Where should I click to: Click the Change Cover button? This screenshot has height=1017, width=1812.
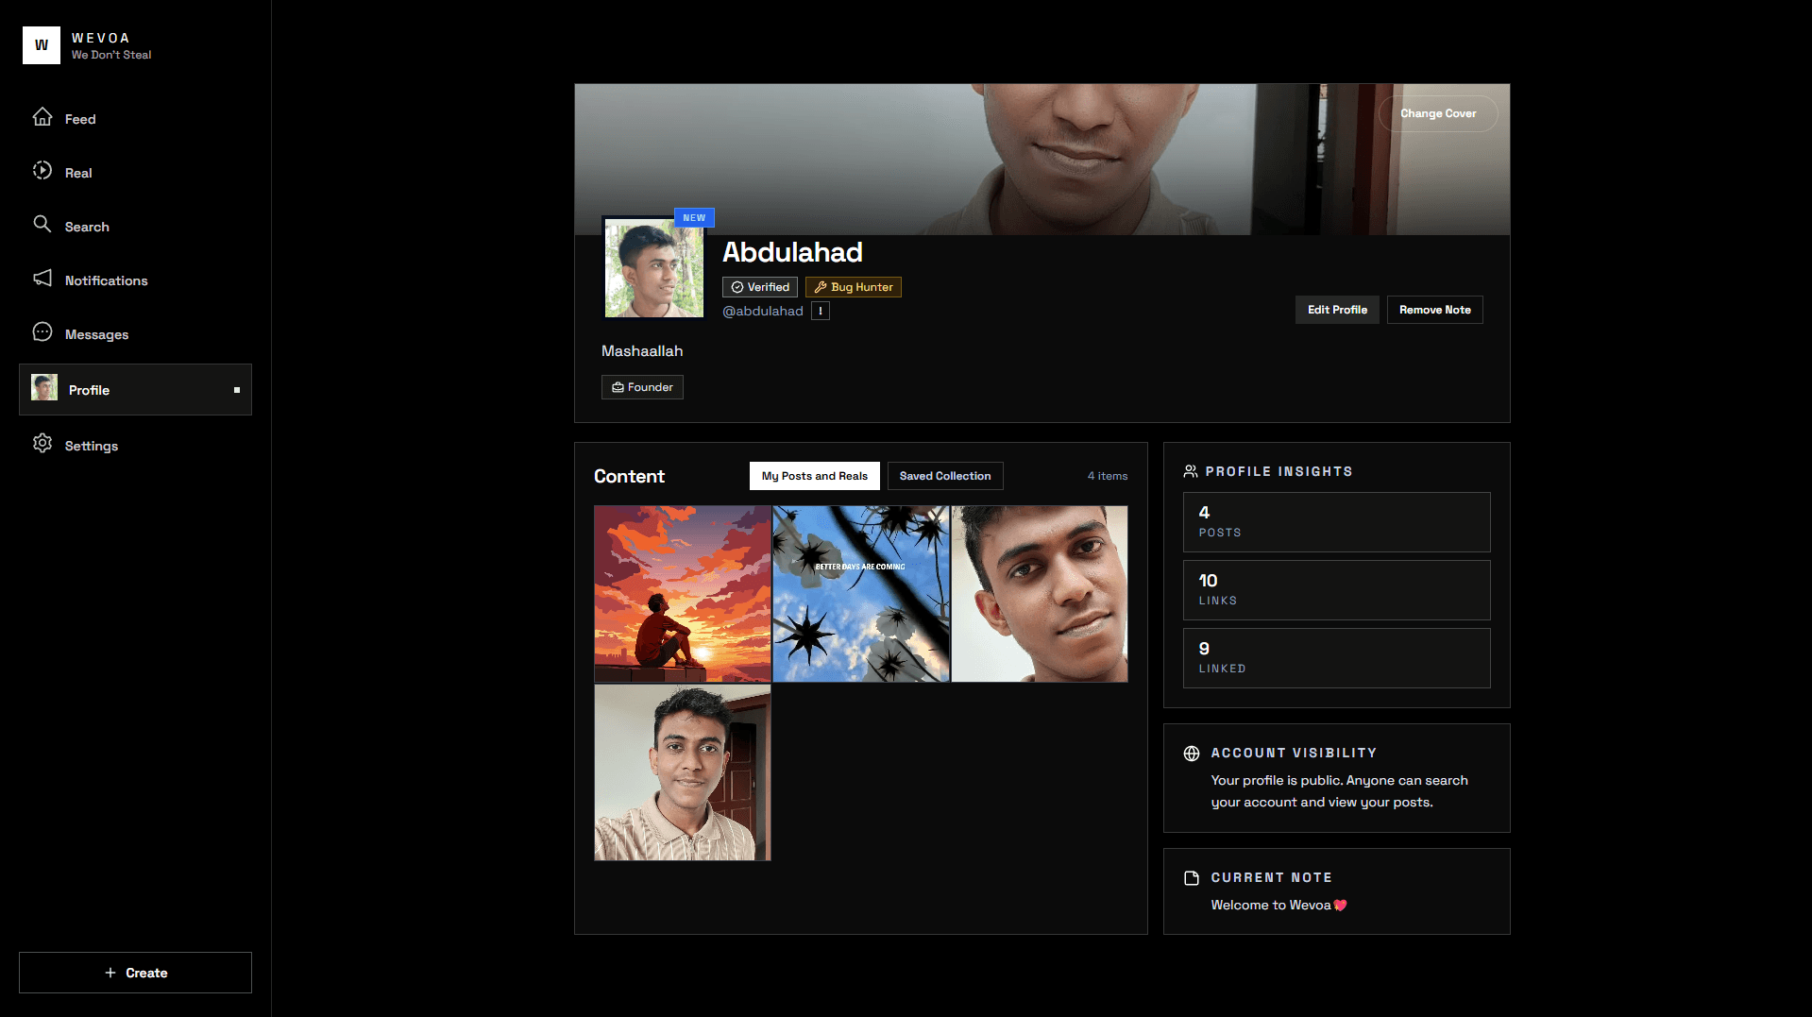[1437, 113]
